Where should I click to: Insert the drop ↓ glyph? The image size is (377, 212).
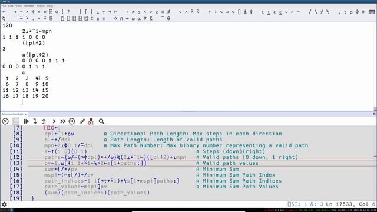pyautogui.click(x=216, y=12)
